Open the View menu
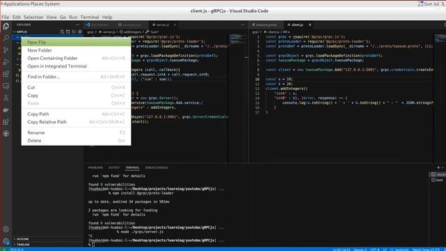The height and width of the screenshot is (251, 446). (x=52, y=17)
